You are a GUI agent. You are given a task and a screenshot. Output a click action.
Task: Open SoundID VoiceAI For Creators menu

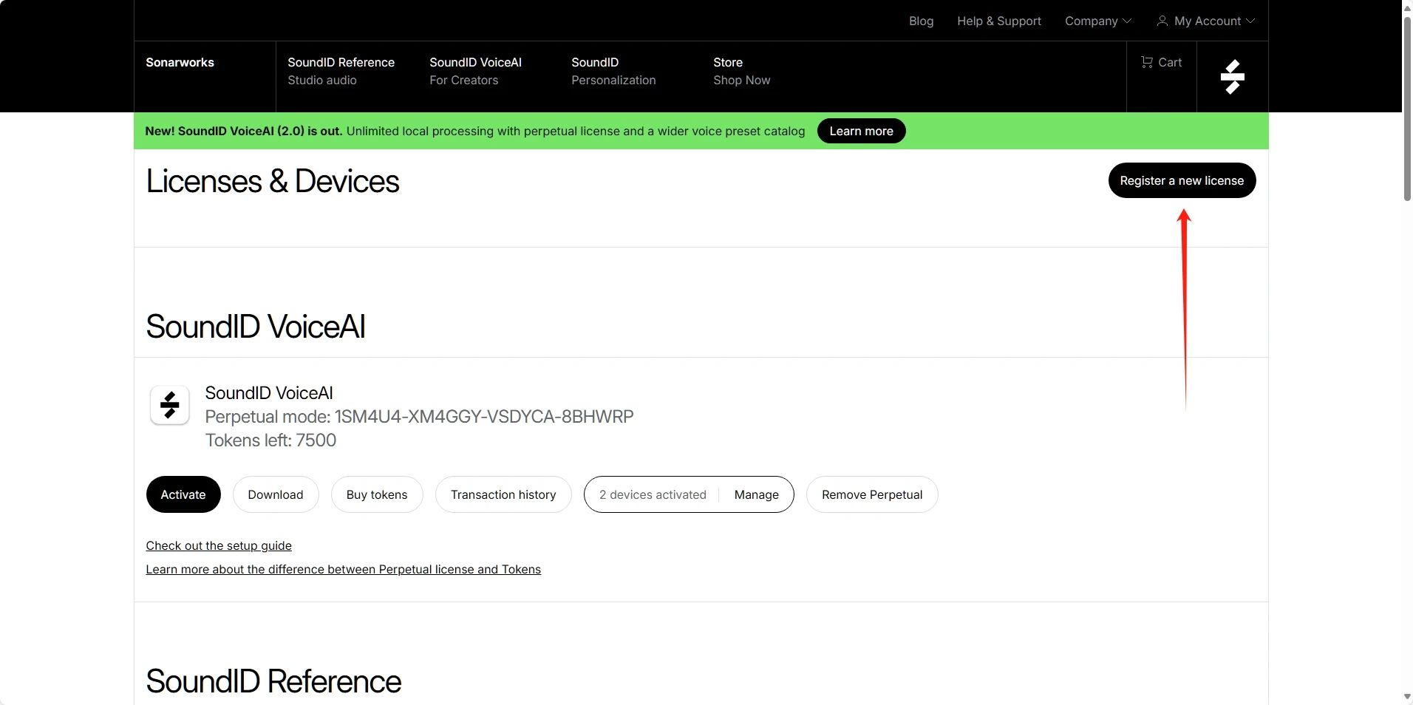(475, 71)
